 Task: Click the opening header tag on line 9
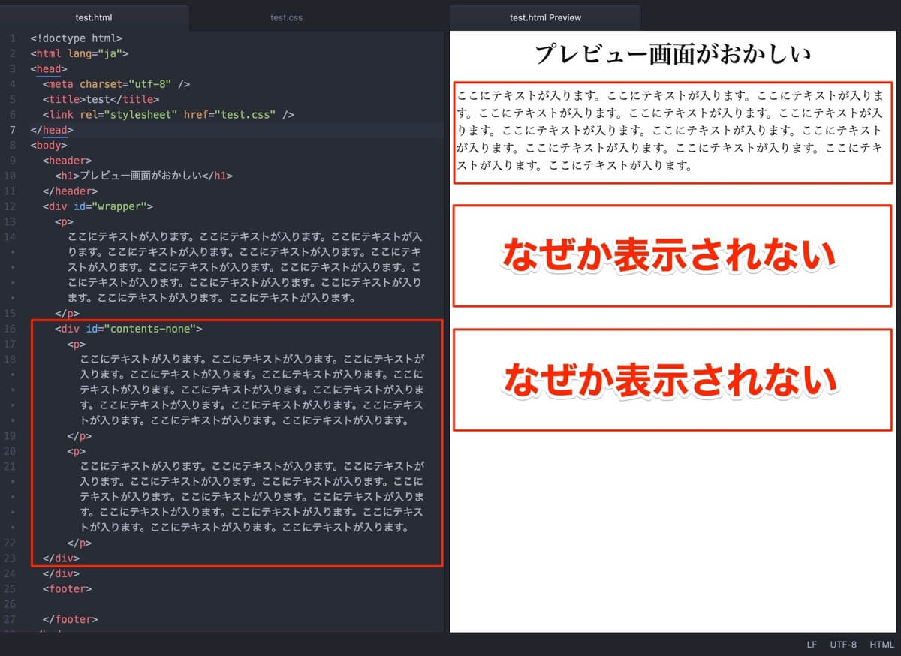68,161
